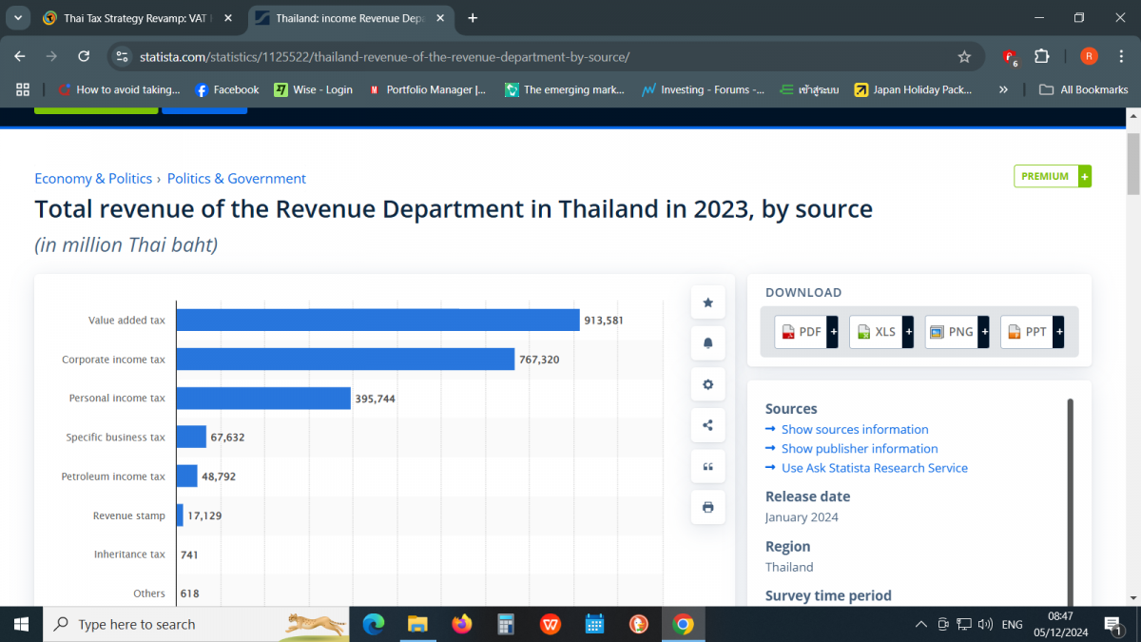Click the sidebar panel scrollbar
Image resolution: width=1141 pixels, height=642 pixels.
[1071, 501]
